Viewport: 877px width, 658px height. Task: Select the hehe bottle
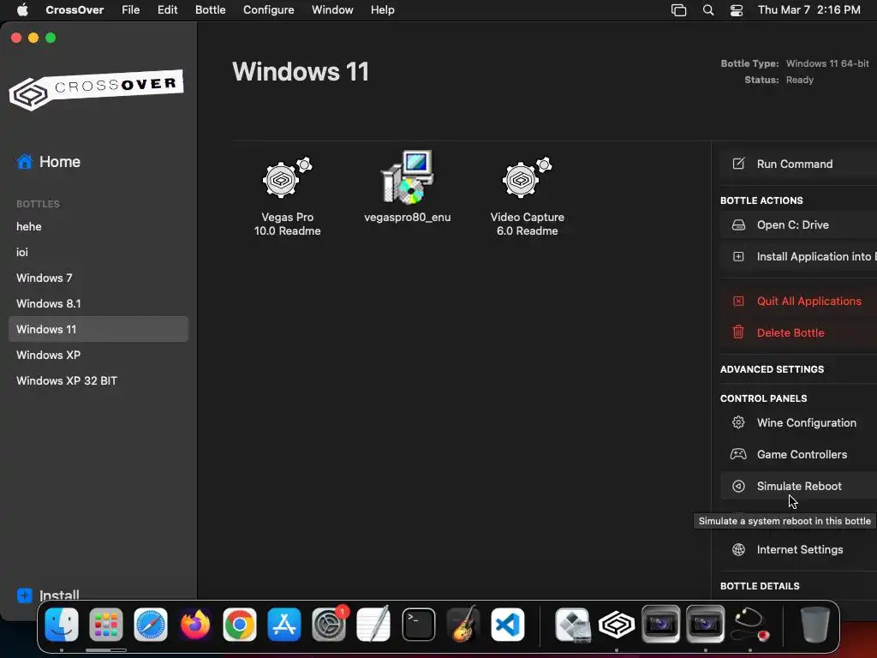tap(98, 226)
